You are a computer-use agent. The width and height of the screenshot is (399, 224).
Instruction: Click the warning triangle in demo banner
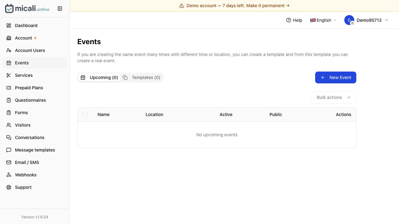pos(181,6)
